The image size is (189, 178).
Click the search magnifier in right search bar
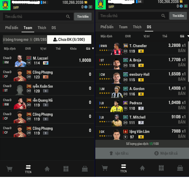[163, 16]
